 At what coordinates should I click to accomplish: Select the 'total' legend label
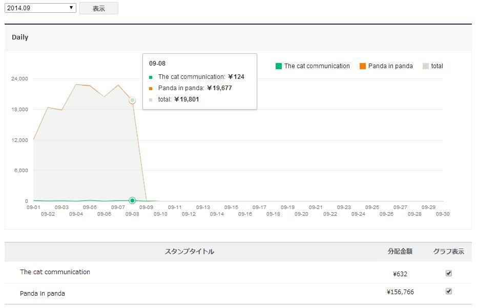(x=437, y=66)
